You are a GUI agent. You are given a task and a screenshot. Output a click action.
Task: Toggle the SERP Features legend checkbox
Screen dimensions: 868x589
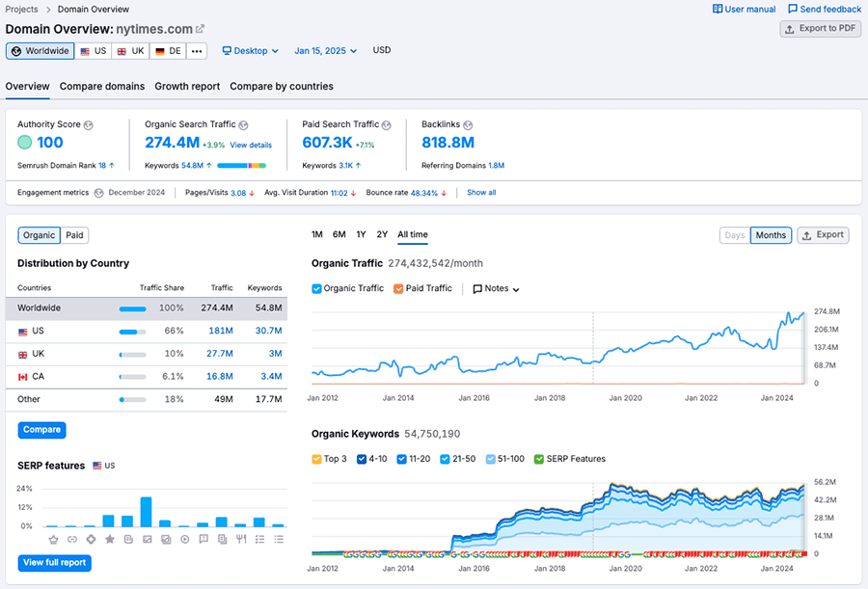tap(538, 459)
